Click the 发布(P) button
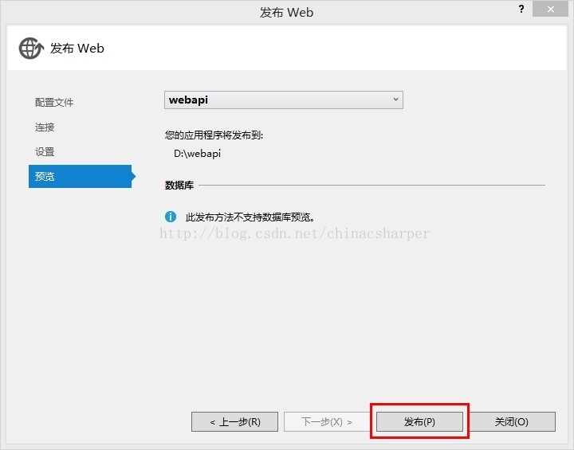Image resolution: width=574 pixels, height=450 pixels. click(x=419, y=422)
